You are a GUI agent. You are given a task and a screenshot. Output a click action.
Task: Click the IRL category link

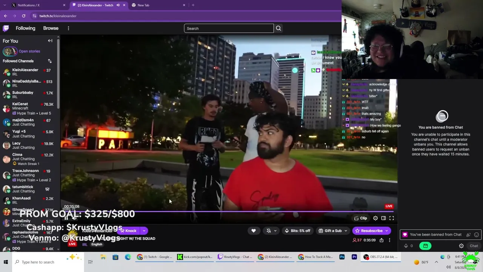(85, 244)
